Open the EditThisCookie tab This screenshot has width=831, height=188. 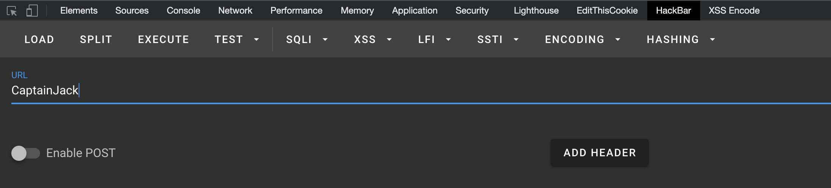click(607, 11)
